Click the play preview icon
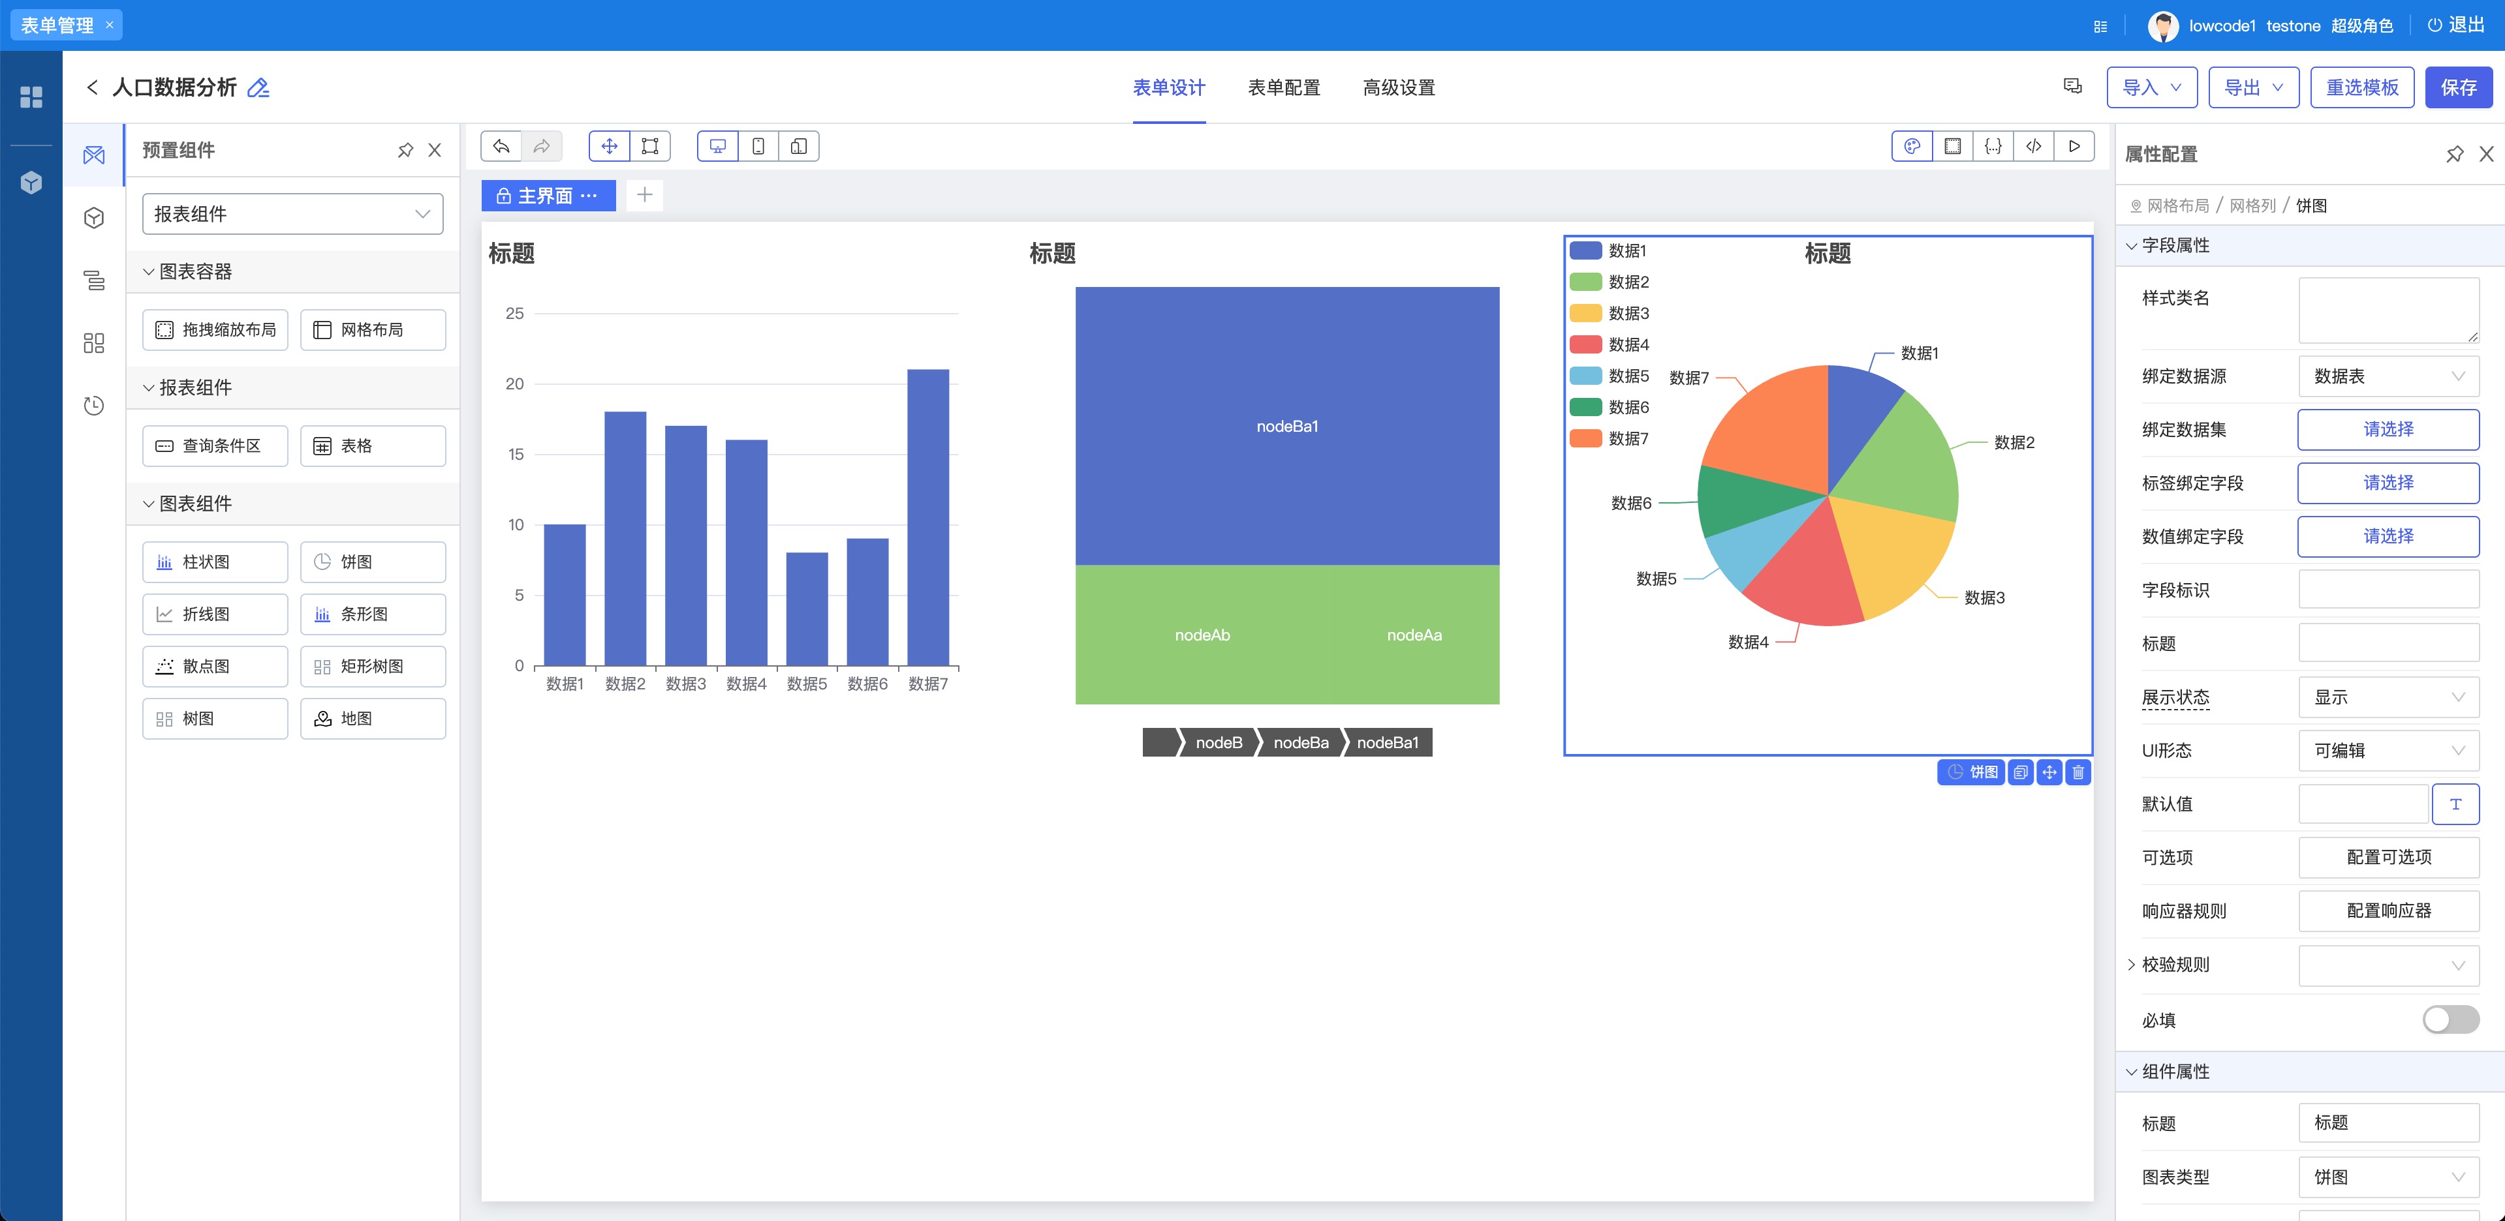This screenshot has height=1221, width=2505. pyautogui.click(x=2073, y=146)
